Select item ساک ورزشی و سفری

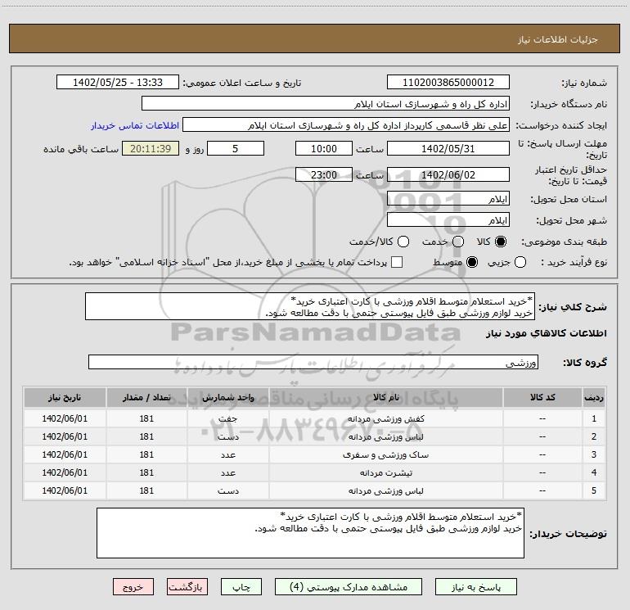tap(385, 454)
